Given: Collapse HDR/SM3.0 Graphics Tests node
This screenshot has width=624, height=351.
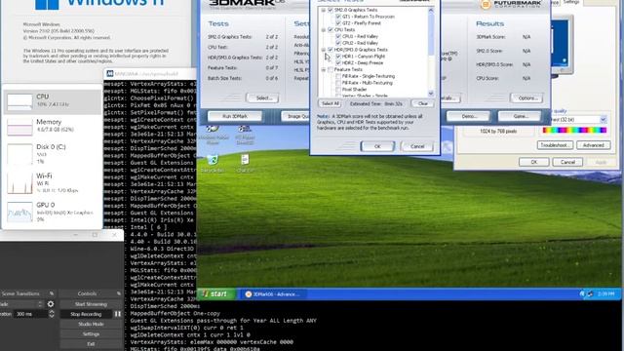Looking at the screenshot, I should click(324, 50).
